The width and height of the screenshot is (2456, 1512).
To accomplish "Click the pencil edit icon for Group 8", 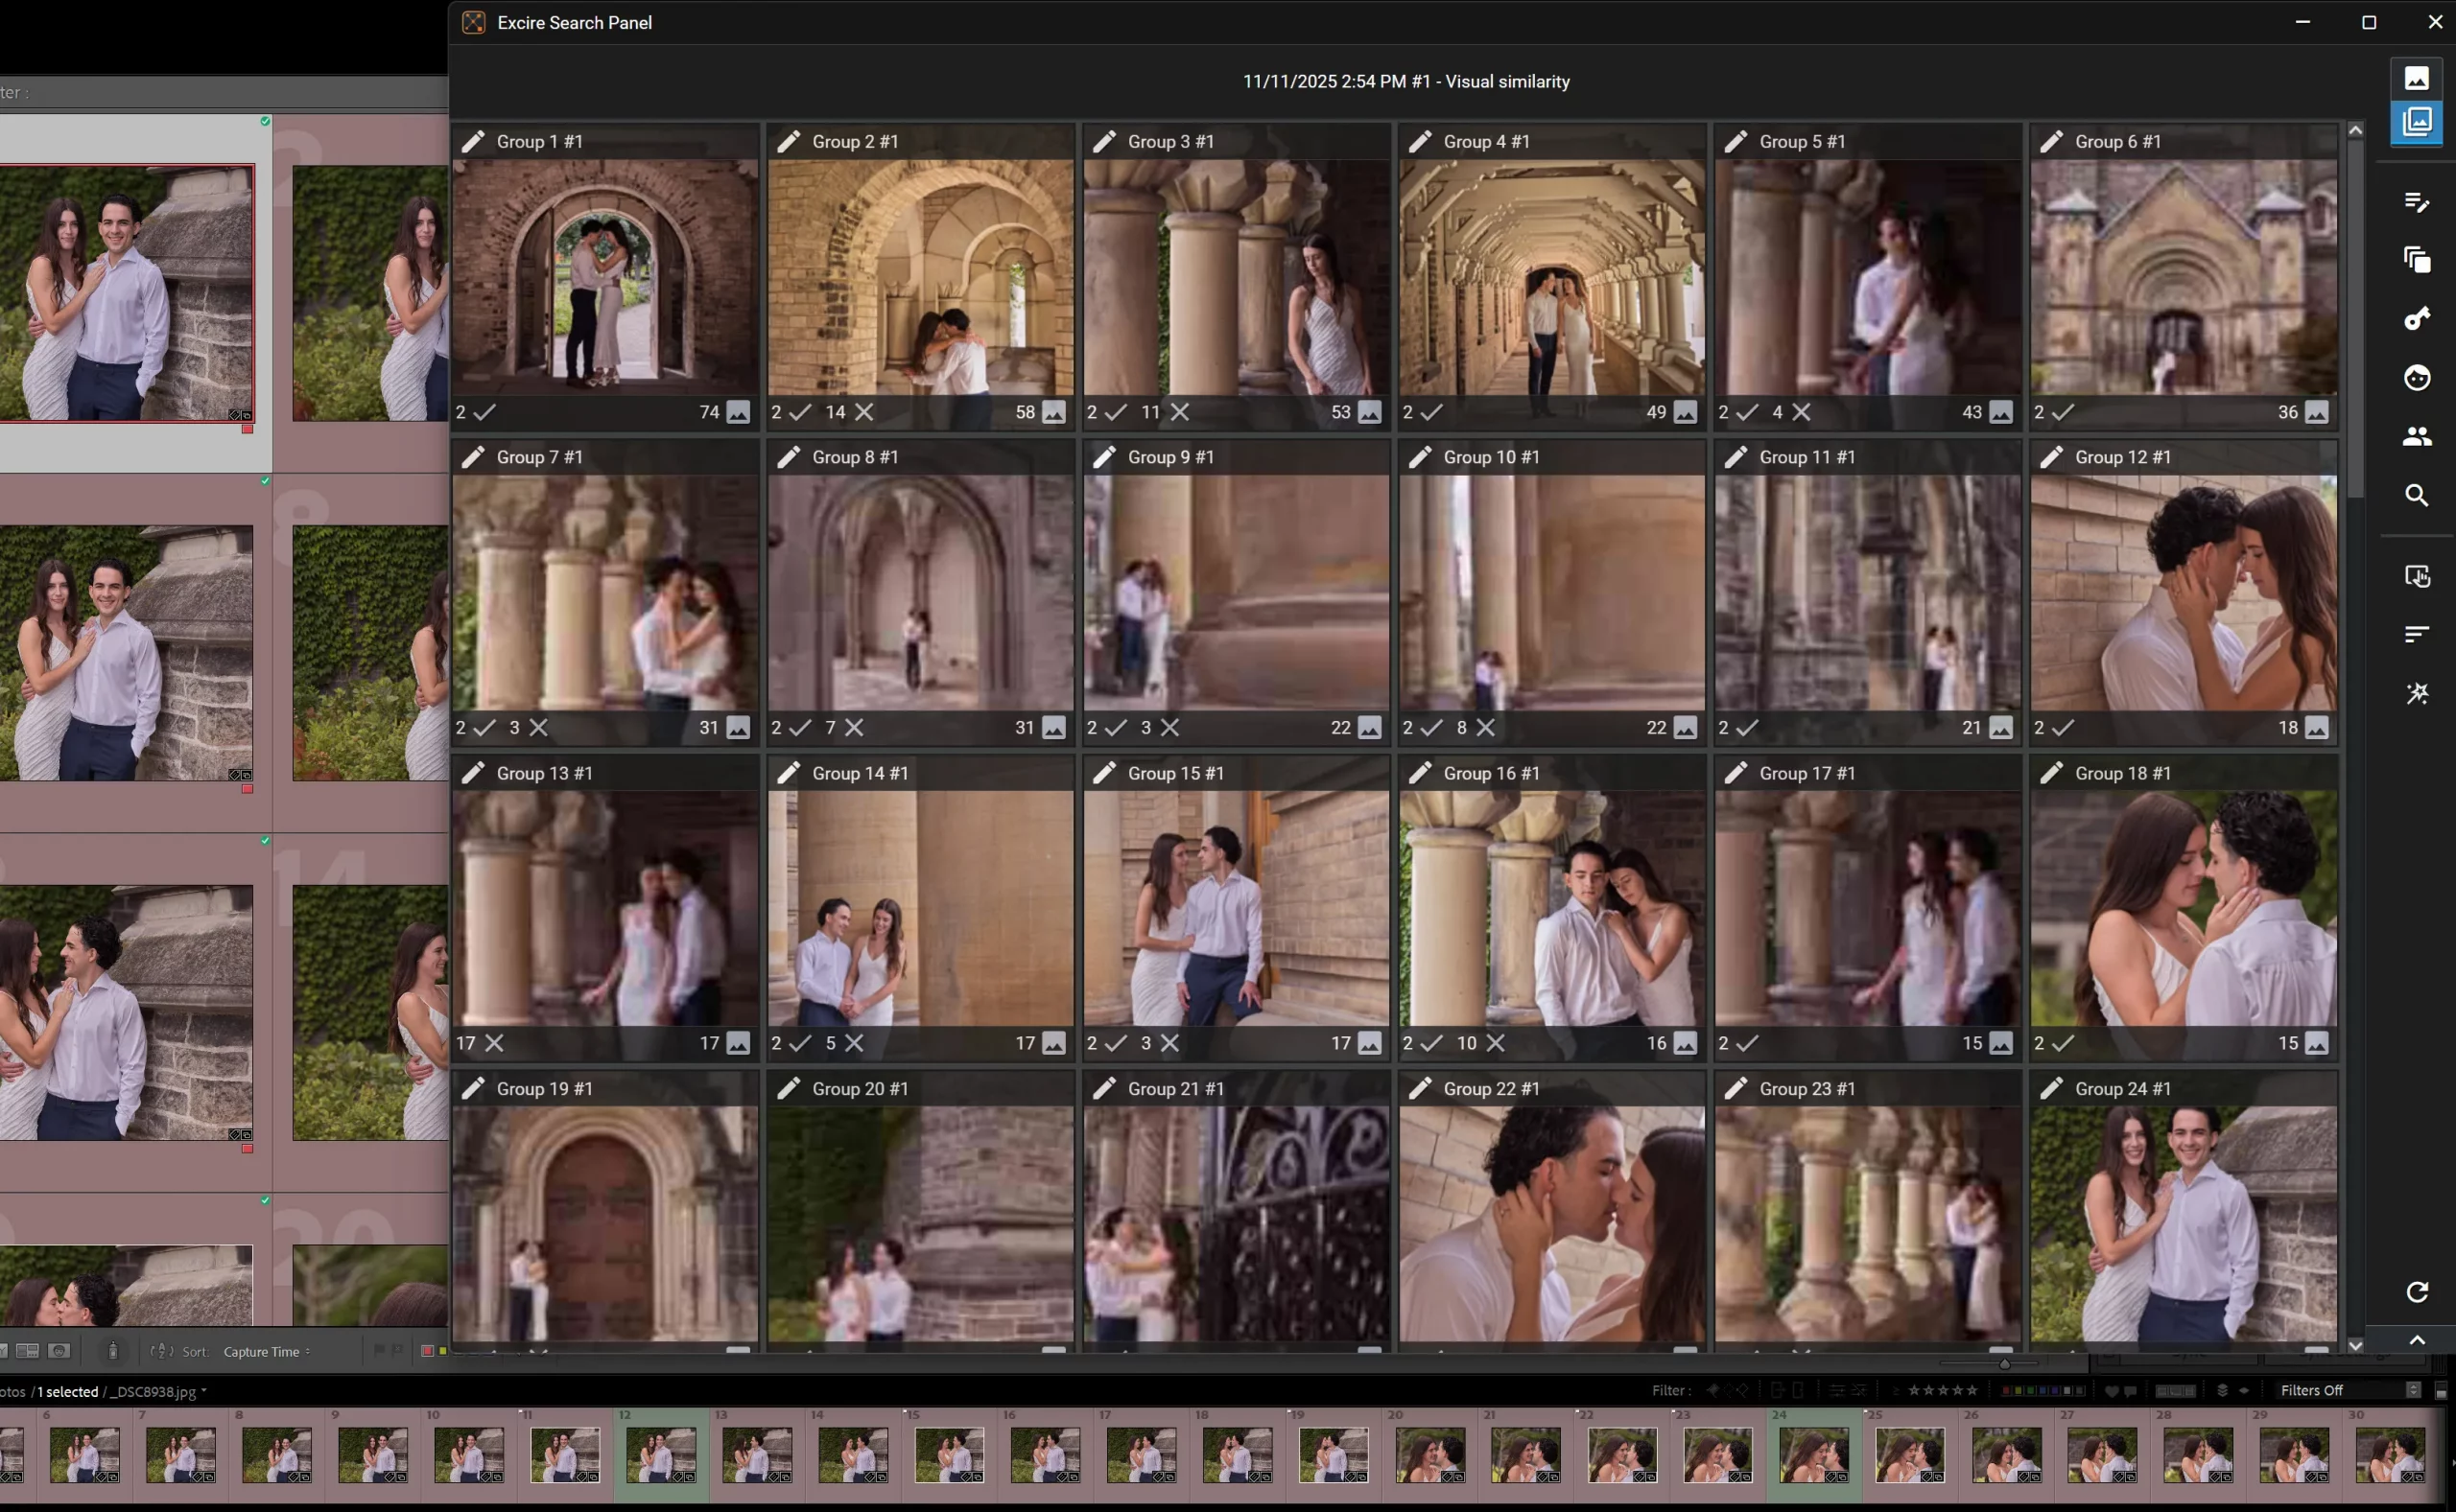I will click(x=789, y=457).
